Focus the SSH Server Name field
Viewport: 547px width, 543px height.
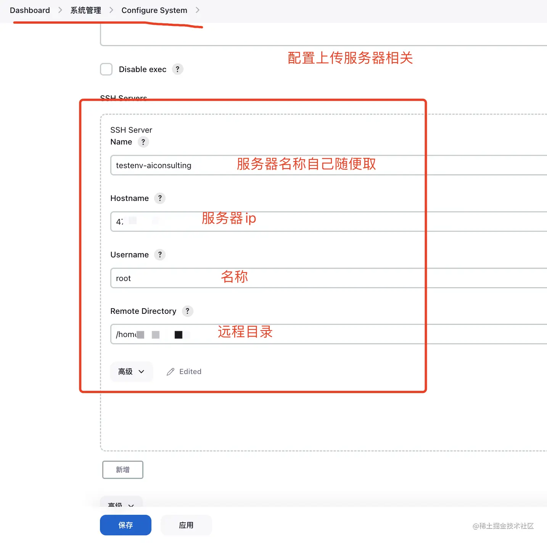coord(328,165)
